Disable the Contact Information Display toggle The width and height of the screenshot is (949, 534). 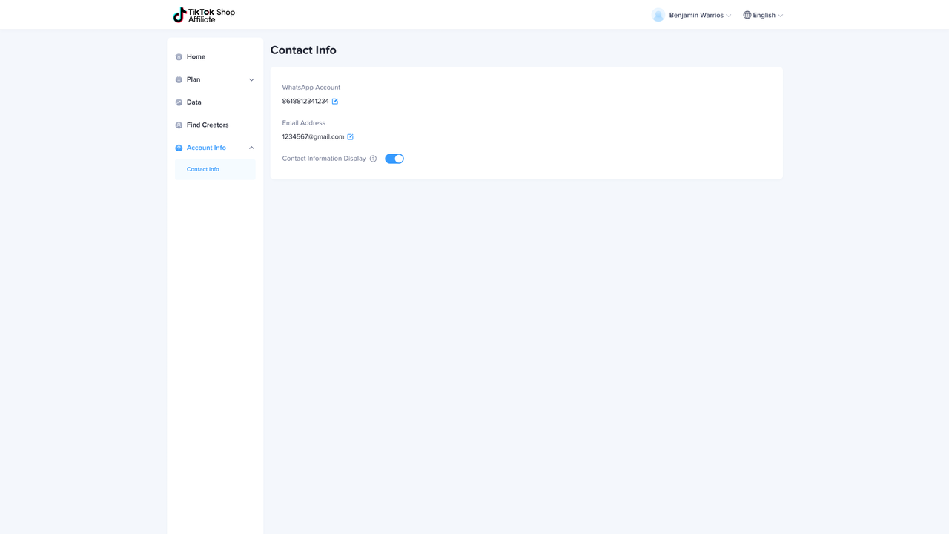tap(394, 159)
